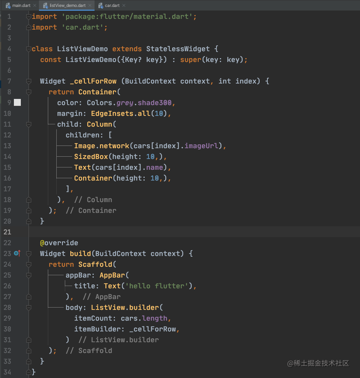Fold the ListView.builder block on line 28
The height and width of the screenshot is (378, 360).
tap(29, 308)
